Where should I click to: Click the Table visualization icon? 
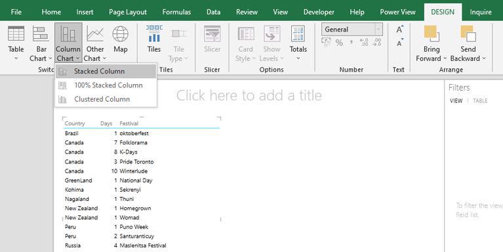[x=16, y=33]
